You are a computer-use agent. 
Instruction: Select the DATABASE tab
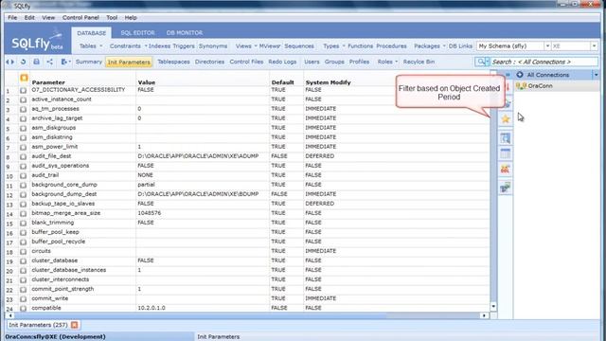91,33
